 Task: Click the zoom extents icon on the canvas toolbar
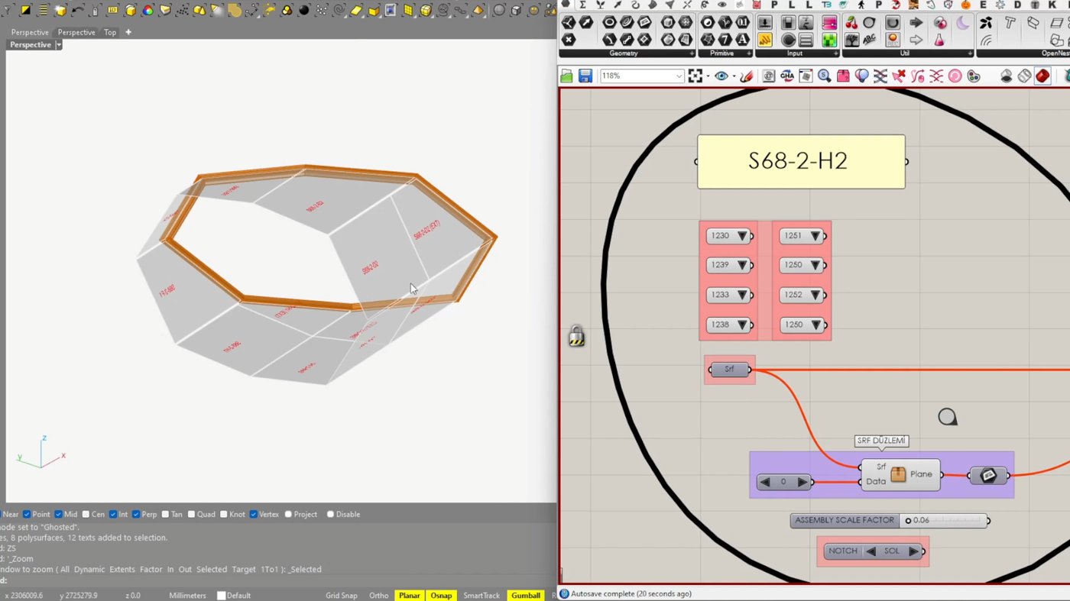pos(695,76)
